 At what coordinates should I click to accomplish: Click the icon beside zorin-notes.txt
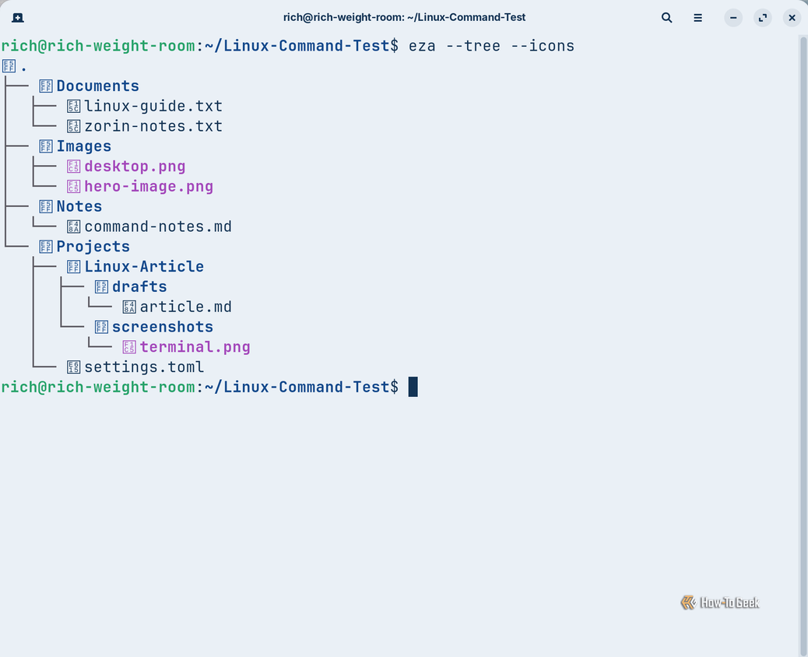(x=74, y=126)
